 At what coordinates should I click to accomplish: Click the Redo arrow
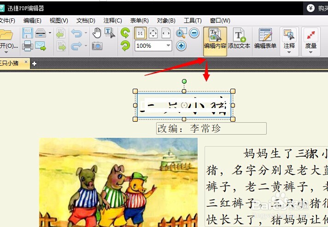(x=76, y=46)
